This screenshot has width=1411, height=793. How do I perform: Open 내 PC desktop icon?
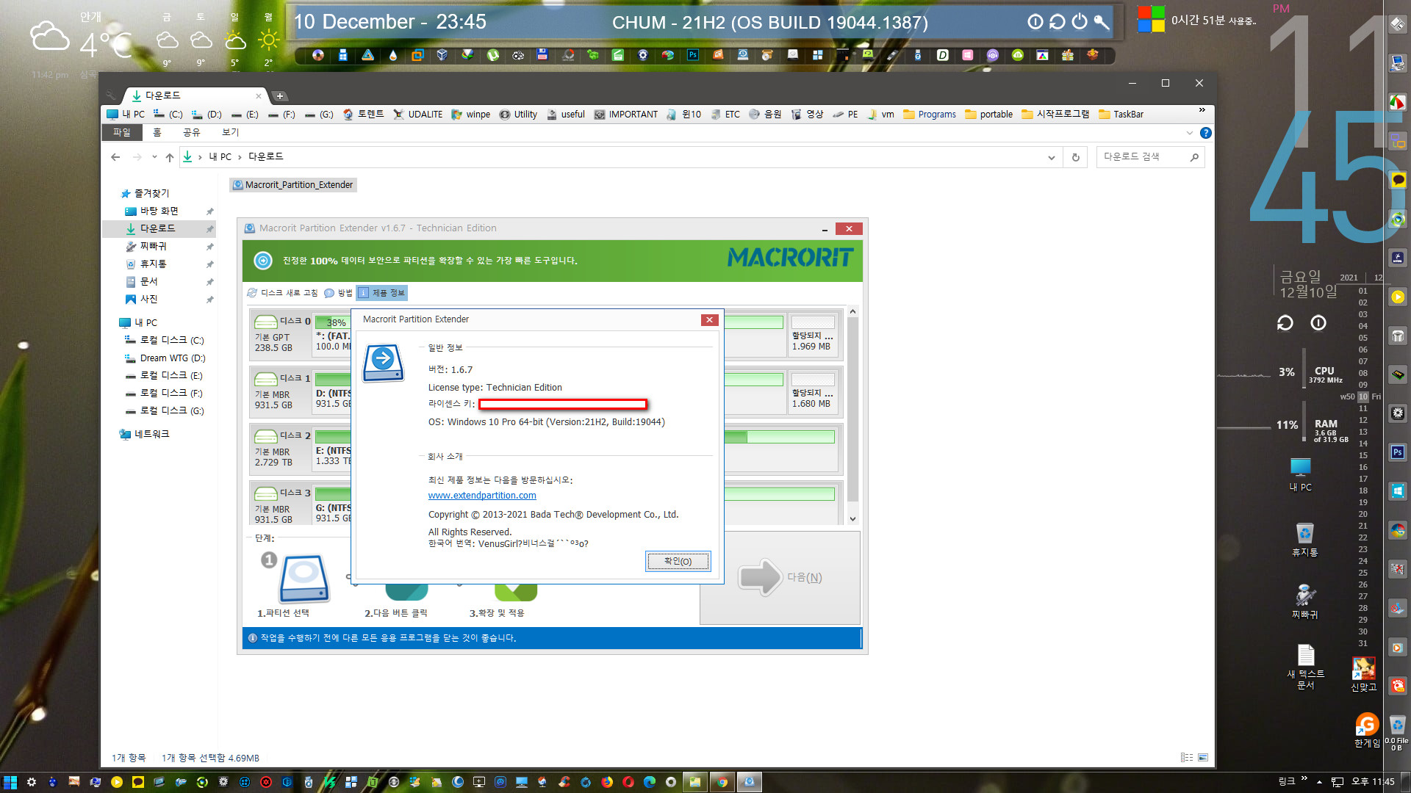point(1300,474)
